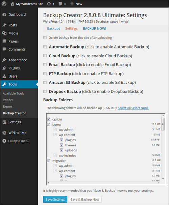Click the folder list scroll down arrow
This screenshot has width=169, height=205.
pos(163,179)
